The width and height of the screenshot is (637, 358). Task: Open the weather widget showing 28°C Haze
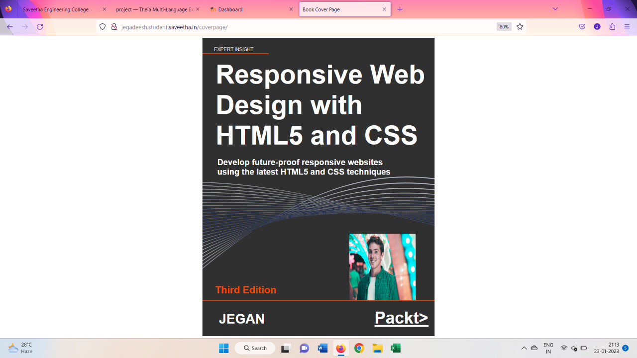pos(21,348)
